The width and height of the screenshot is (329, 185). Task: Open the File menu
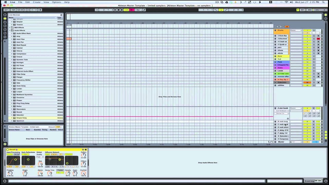[20, 2]
